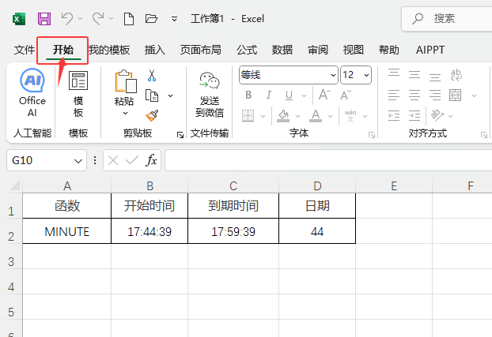Open the underline style dropdown arrow

pos(304,95)
